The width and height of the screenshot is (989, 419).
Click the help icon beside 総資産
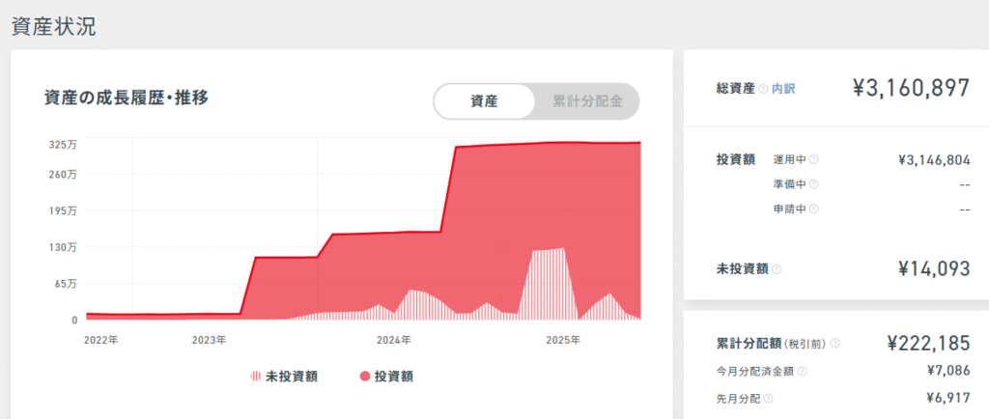(x=763, y=89)
